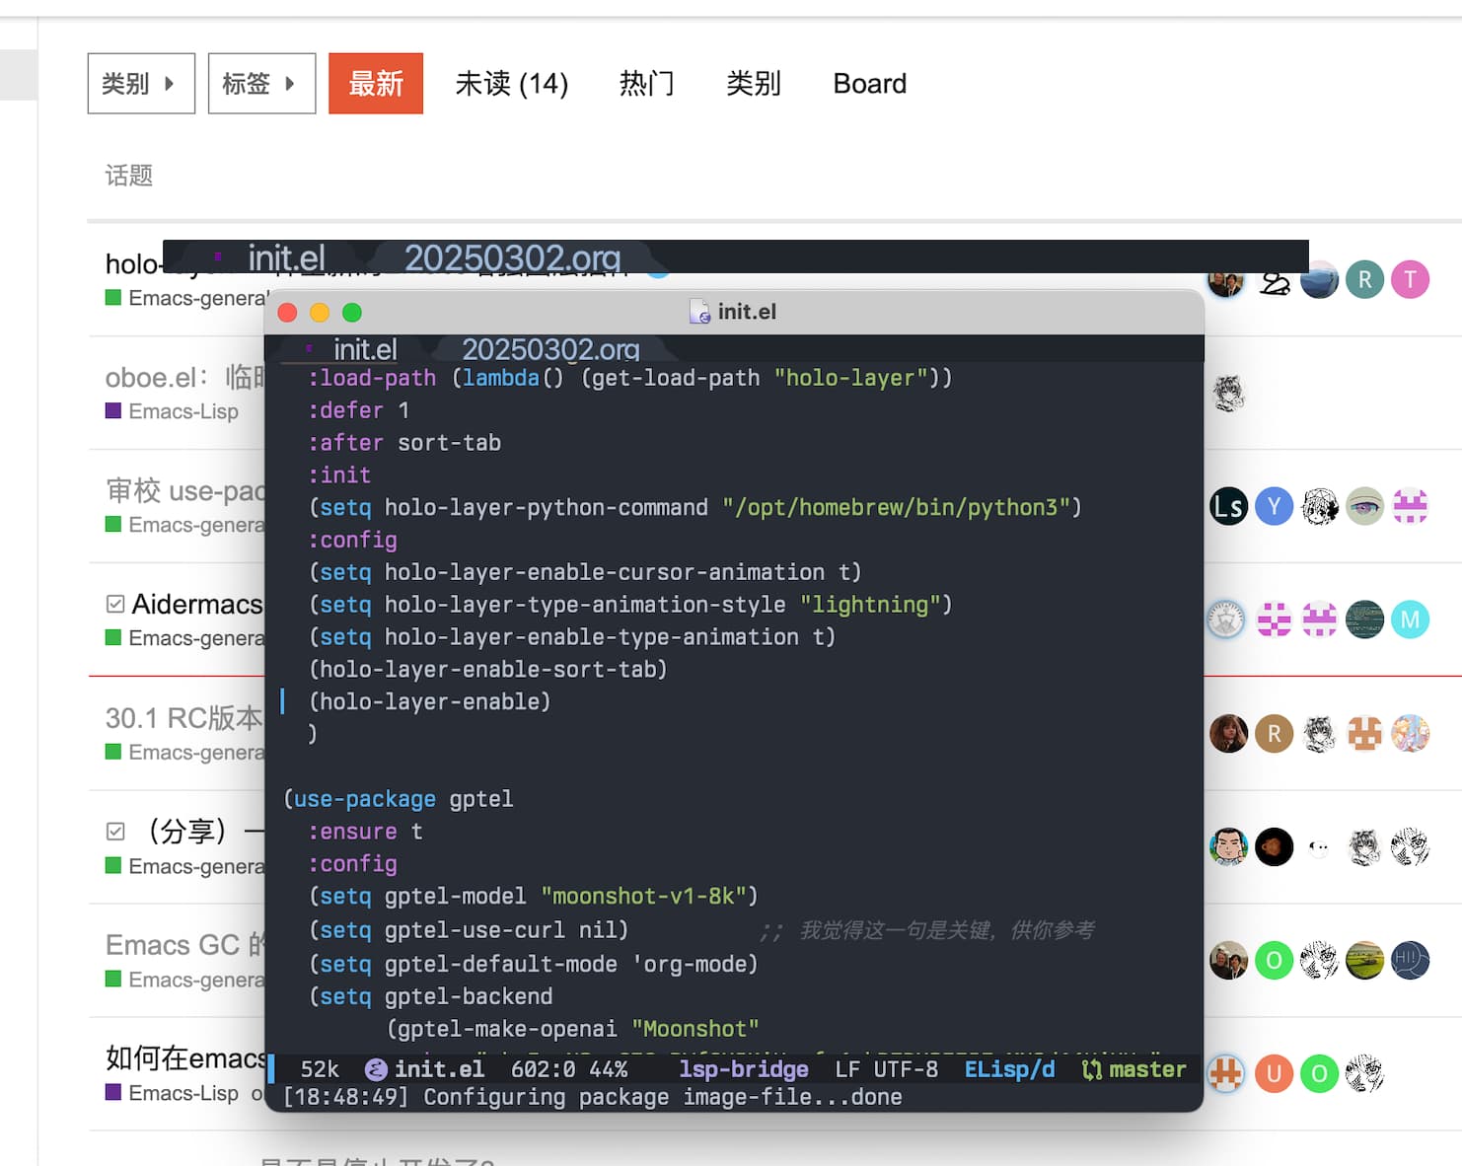The width and height of the screenshot is (1462, 1166).
Task: Click the 话题 column header
Action: point(129,176)
